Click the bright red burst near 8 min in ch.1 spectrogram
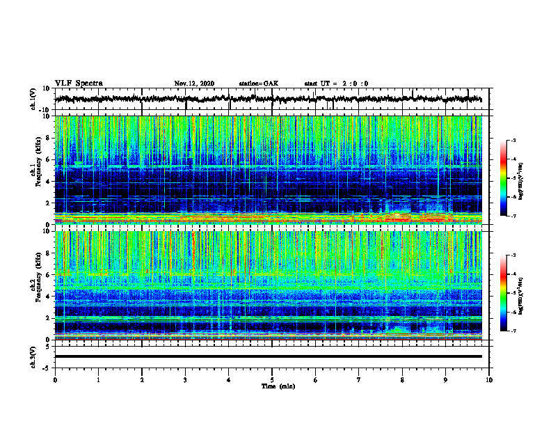Viewport: 551px width, 426px height. [398, 218]
